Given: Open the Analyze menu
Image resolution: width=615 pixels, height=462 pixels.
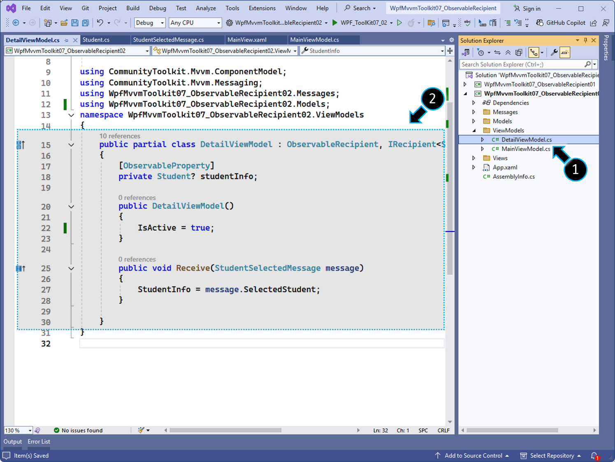Looking at the screenshot, I should [x=206, y=8].
